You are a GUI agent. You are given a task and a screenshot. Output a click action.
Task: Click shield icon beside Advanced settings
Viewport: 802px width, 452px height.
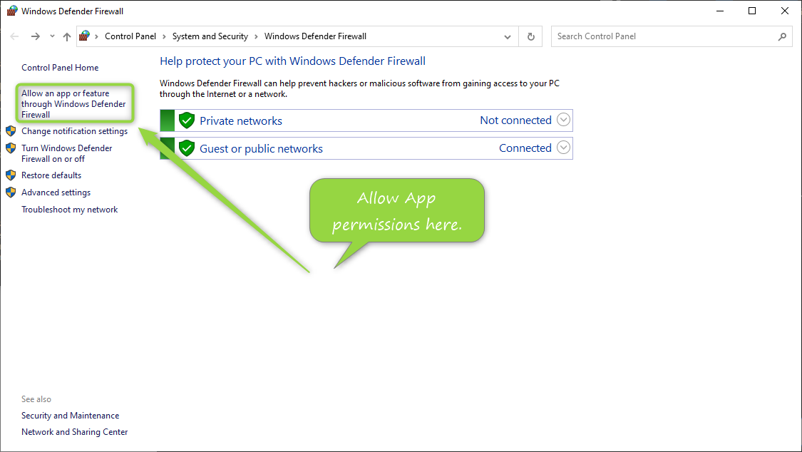(x=11, y=192)
